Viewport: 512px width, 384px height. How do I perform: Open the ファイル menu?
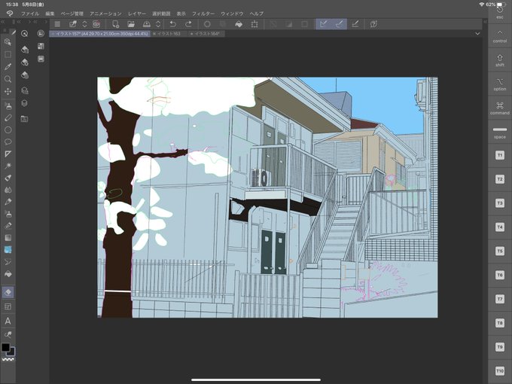click(x=30, y=14)
